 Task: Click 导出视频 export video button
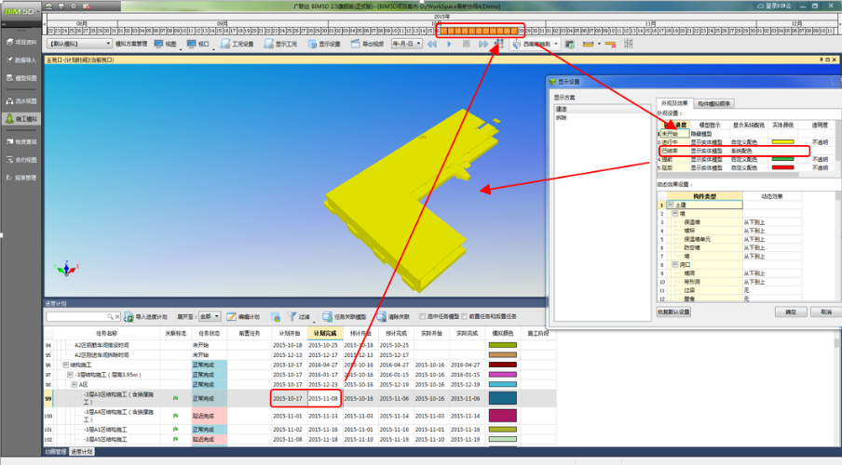367,44
